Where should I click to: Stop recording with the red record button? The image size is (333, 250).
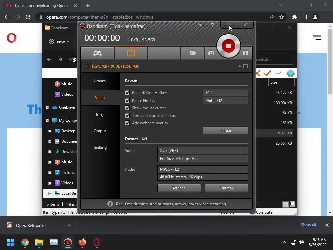(229, 46)
